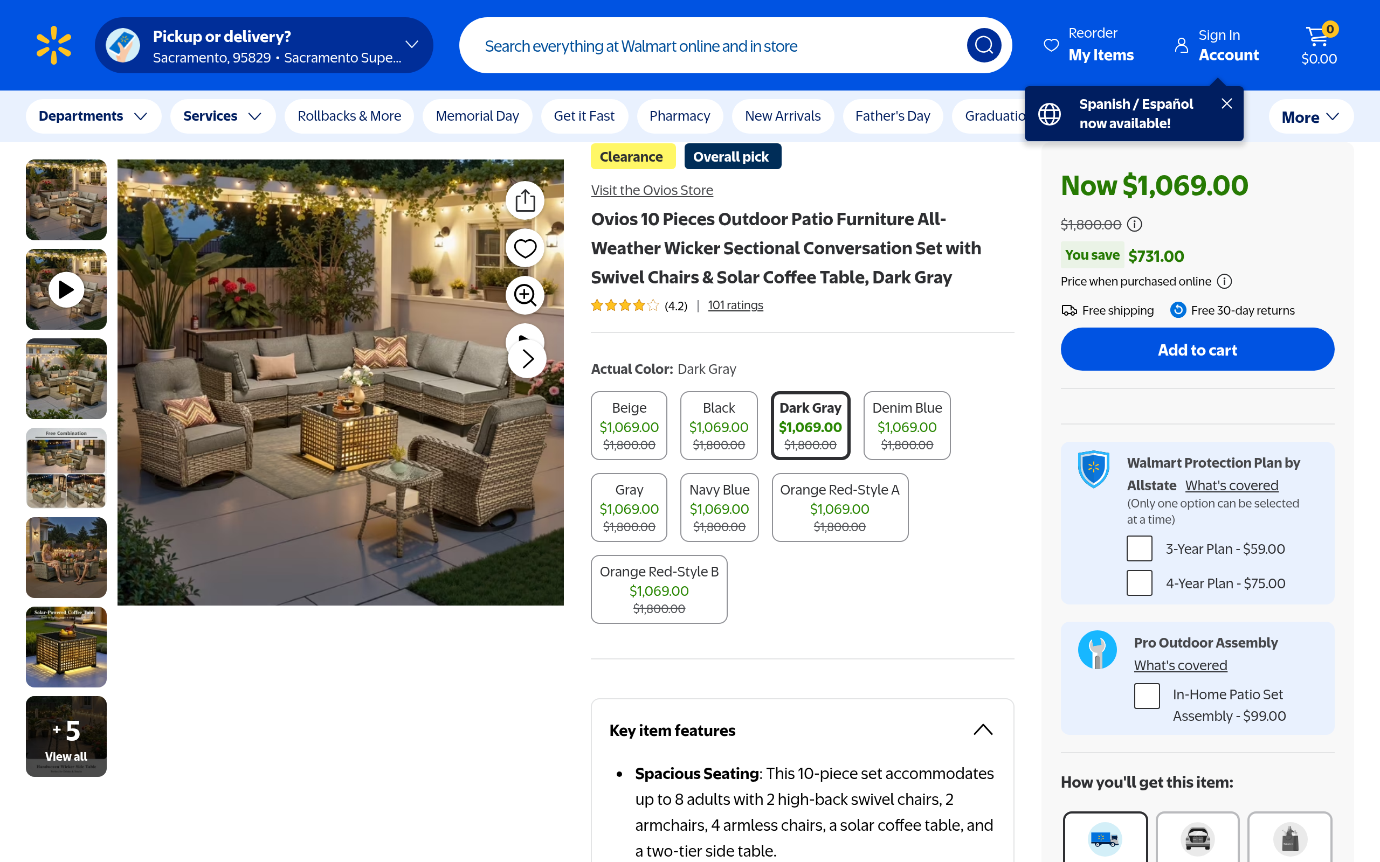The width and height of the screenshot is (1380, 862).
Task: Select the Black color option
Action: point(719,425)
